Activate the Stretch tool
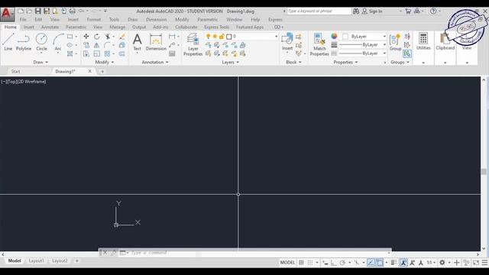Screen dimensions: 489x275 (x=86, y=53)
